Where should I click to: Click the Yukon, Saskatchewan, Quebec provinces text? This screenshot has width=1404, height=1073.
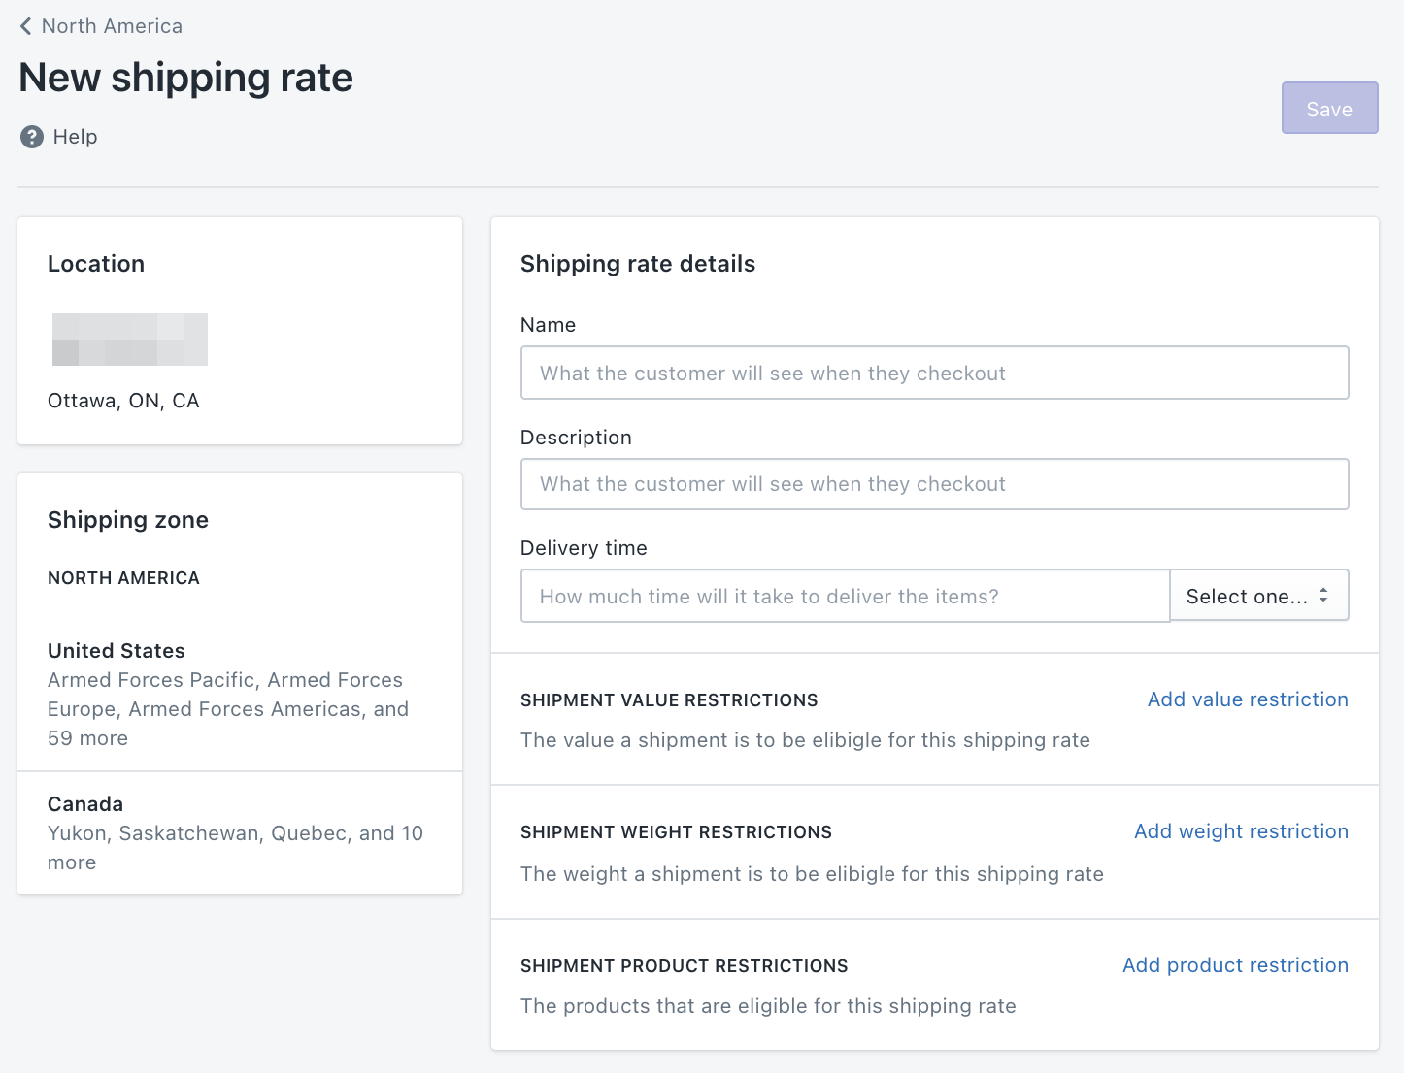coord(235,848)
